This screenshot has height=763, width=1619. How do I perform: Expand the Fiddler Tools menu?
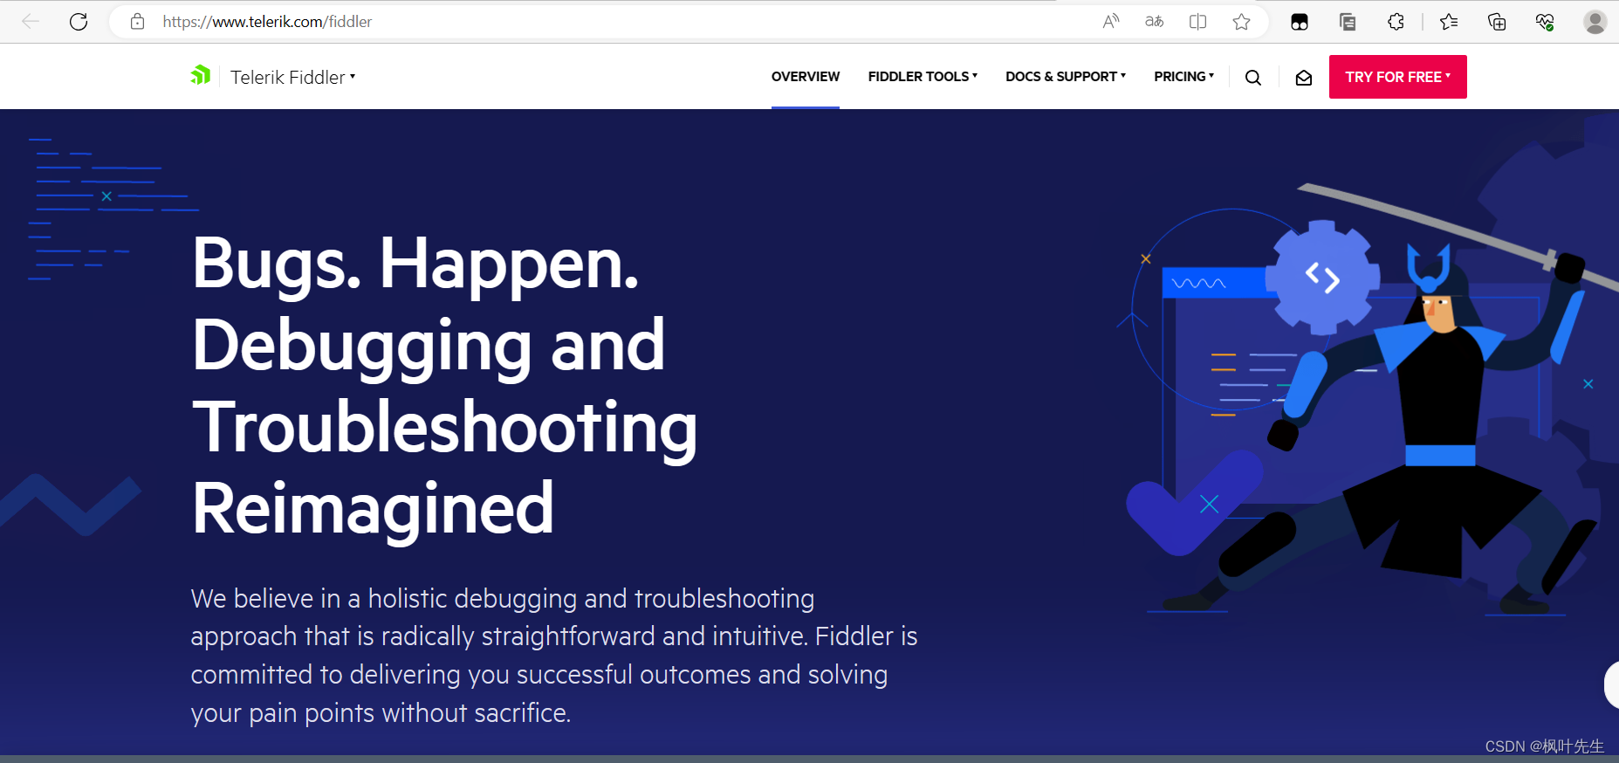tap(923, 77)
